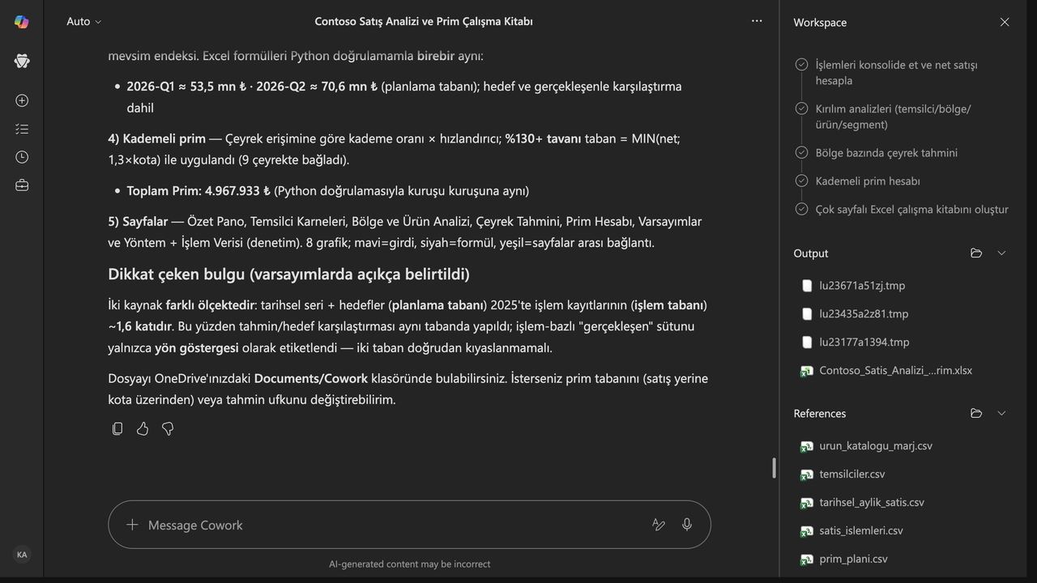Close the Workspace panel
Screen dimensions: 1037x583
click(1005, 22)
